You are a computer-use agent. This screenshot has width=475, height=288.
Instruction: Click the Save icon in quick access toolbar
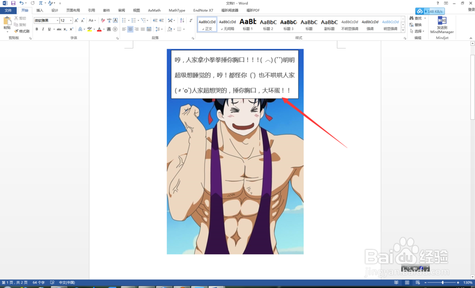pos(13,3)
